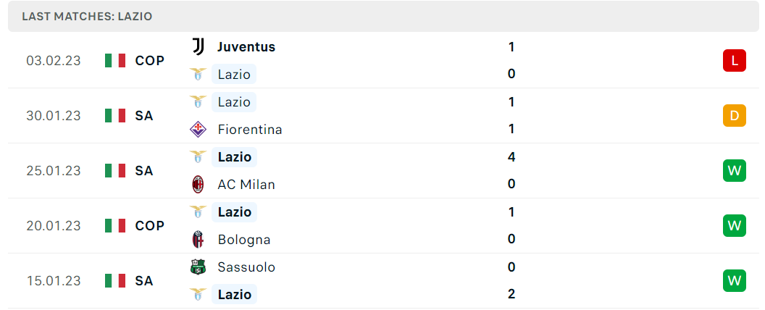The height and width of the screenshot is (310, 765).
Task: Open the Fiorentina team link
Action: pyautogui.click(x=250, y=130)
